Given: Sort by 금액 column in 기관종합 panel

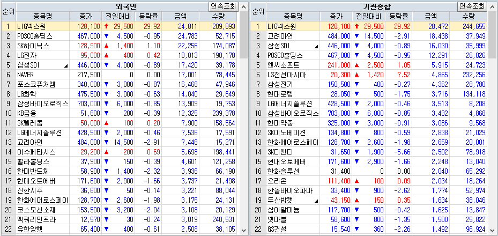Looking at the screenshot, I should tap(430, 17).
